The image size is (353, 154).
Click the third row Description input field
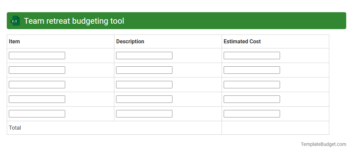click(x=144, y=85)
